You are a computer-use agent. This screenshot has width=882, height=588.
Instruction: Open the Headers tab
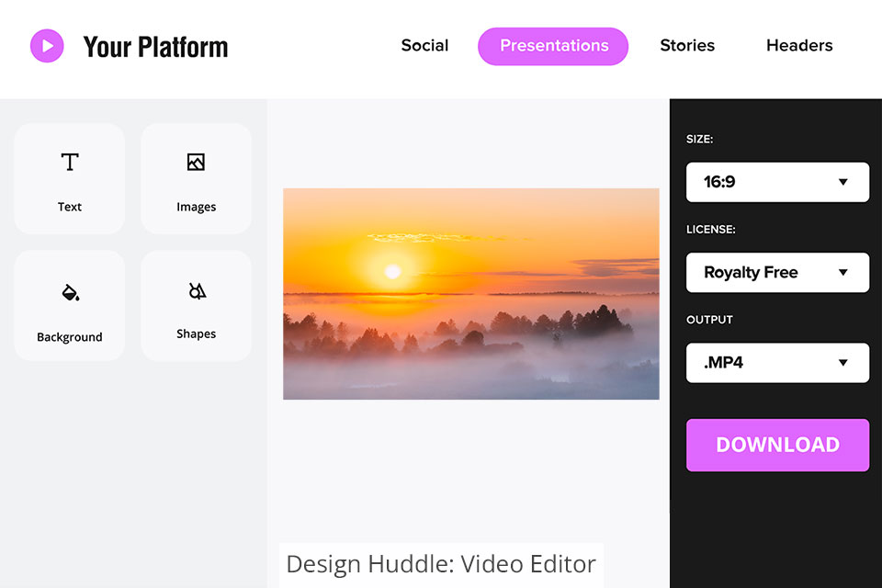[799, 46]
